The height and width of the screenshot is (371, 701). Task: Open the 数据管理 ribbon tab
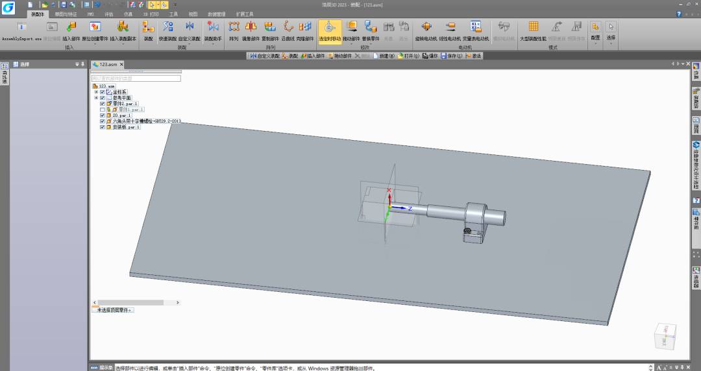(x=217, y=13)
